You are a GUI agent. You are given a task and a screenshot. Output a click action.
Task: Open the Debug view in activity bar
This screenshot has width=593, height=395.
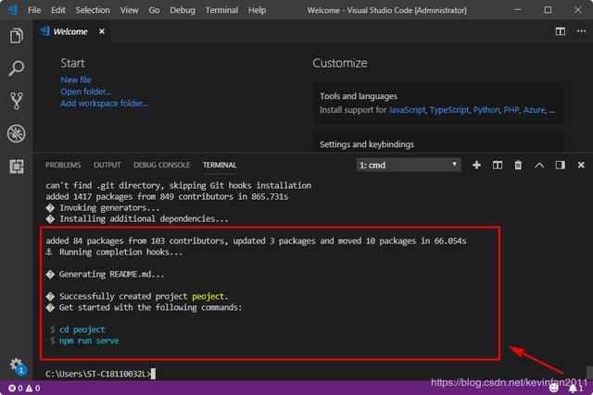17,133
